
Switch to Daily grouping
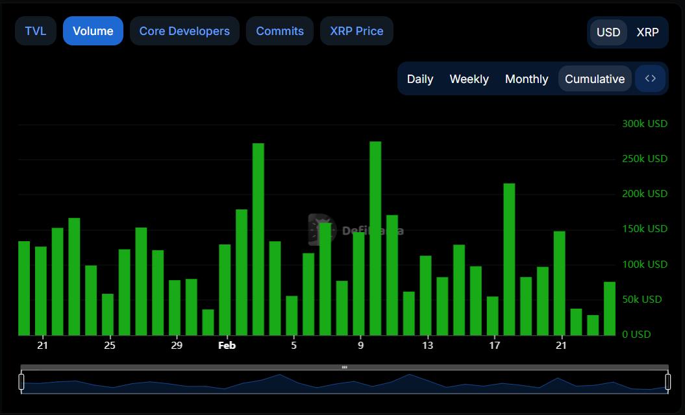click(420, 79)
